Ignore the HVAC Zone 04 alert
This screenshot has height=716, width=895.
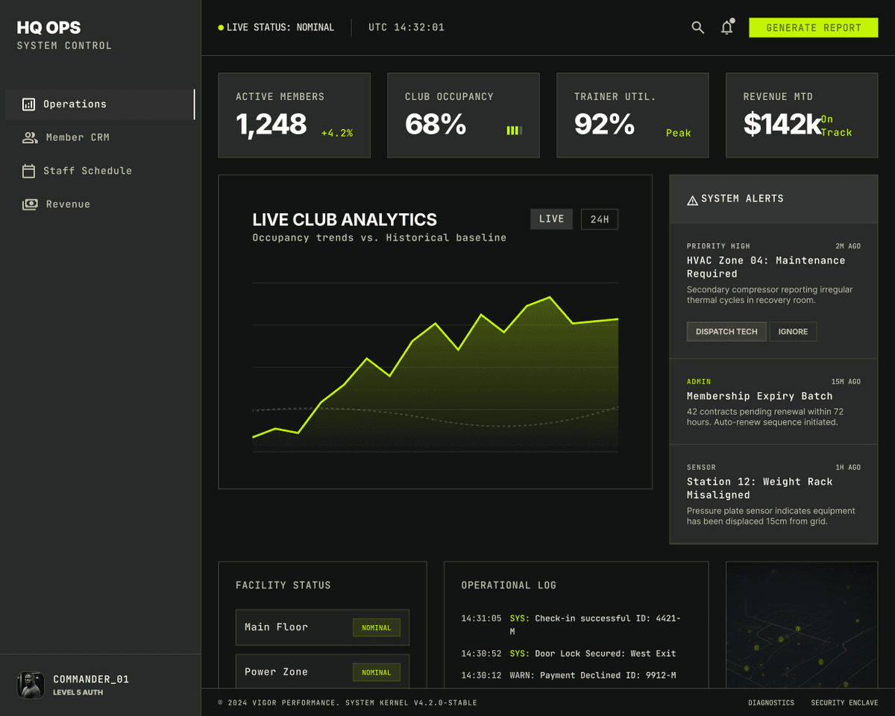793,332
